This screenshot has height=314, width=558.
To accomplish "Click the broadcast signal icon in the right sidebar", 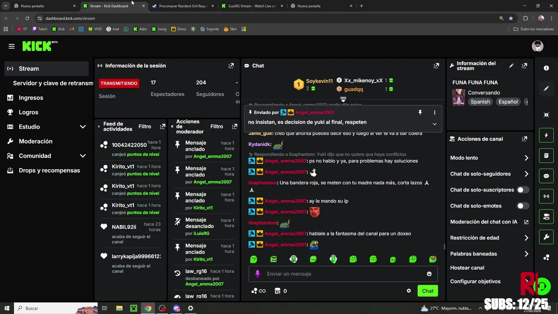I will (x=546, y=196).
